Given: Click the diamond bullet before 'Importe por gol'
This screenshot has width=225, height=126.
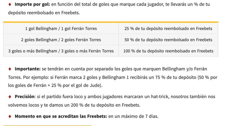Looking at the screenshot, I should 9,5.
